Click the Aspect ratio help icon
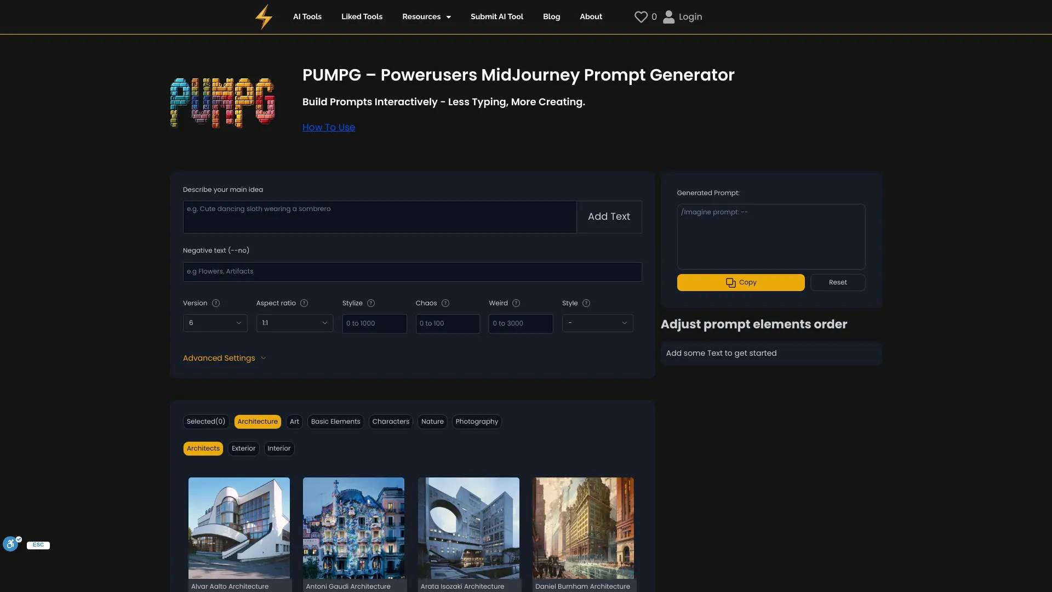The width and height of the screenshot is (1052, 592). 304,303
